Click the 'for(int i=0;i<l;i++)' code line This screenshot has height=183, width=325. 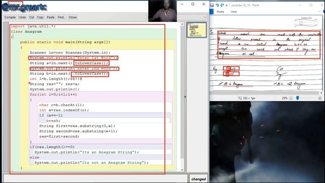53,95
